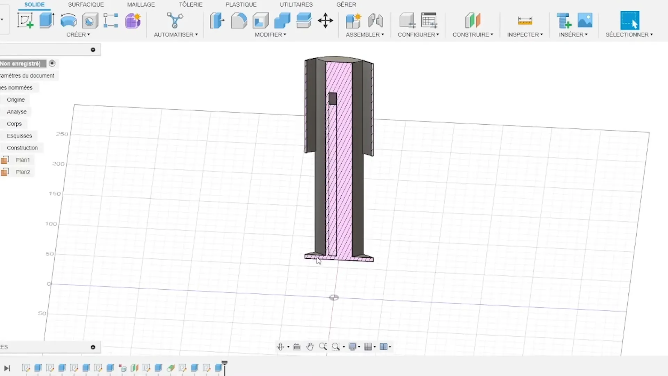Click the Automatiser fork icon

click(x=175, y=21)
